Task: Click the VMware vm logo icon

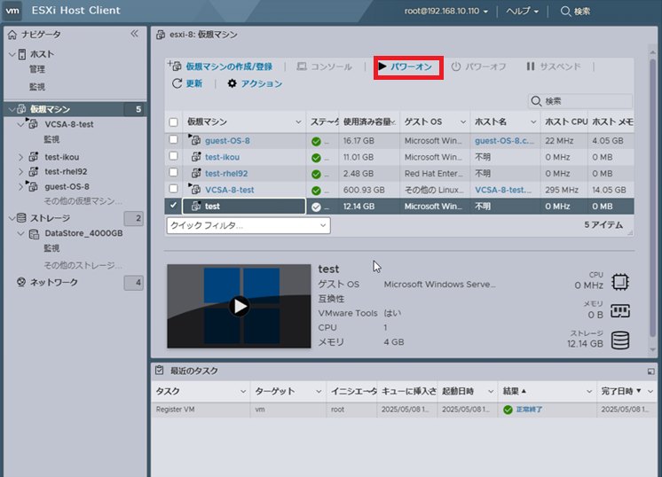Action: click(12, 12)
